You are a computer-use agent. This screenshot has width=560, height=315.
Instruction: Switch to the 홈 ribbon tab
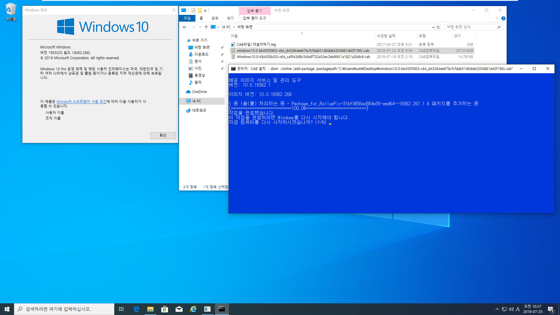pyautogui.click(x=201, y=18)
